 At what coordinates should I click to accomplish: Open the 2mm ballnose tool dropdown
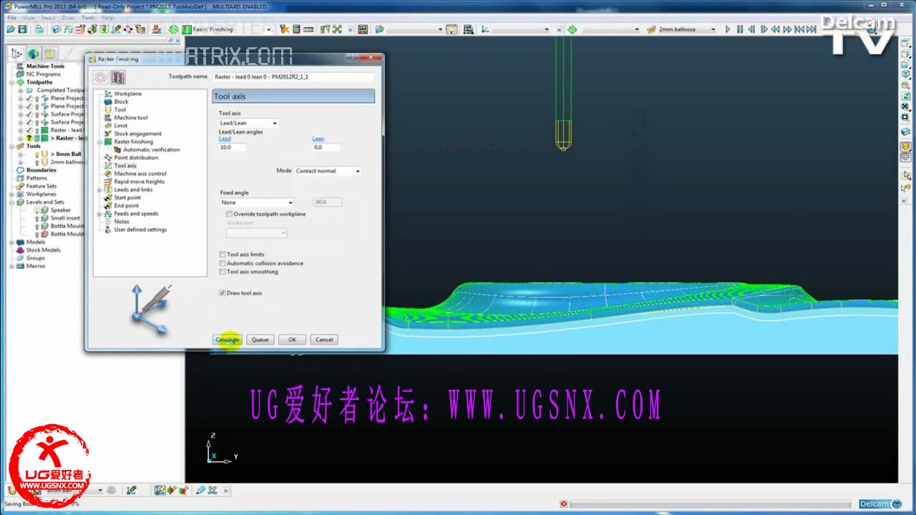coord(713,29)
